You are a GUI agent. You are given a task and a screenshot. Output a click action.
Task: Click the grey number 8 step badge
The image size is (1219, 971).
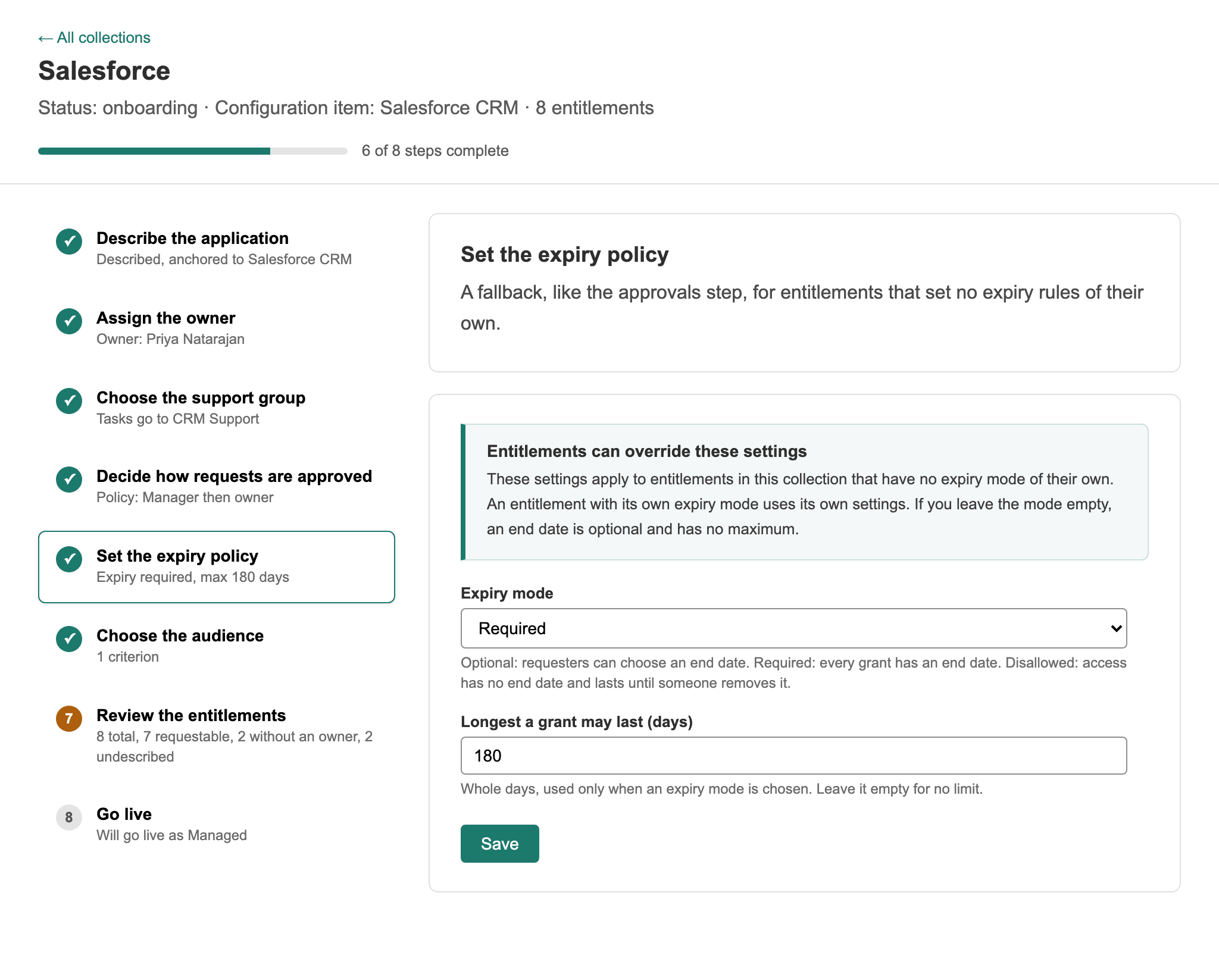pos(69,817)
